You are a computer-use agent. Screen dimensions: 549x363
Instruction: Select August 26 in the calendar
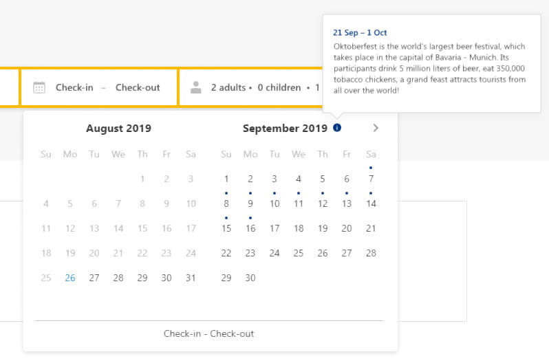pos(70,278)
